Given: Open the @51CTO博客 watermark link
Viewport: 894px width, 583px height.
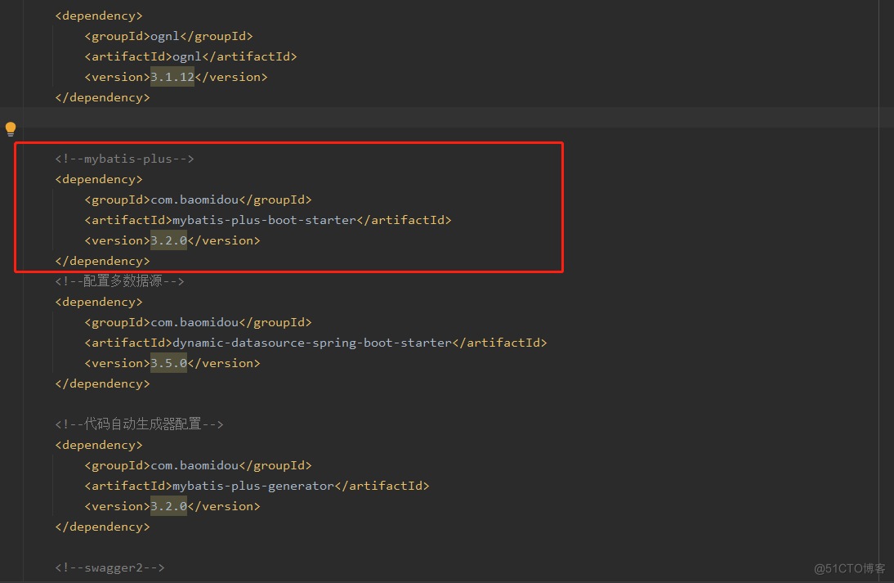Looking at the screenshot, I should click(x=850, y=569).
